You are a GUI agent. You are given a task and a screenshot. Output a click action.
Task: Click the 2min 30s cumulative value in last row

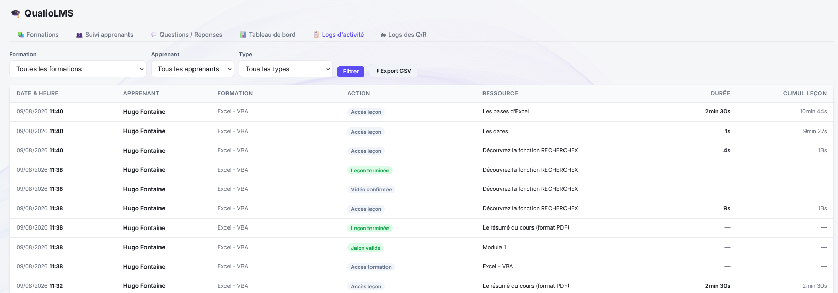[x=815, y=286]
